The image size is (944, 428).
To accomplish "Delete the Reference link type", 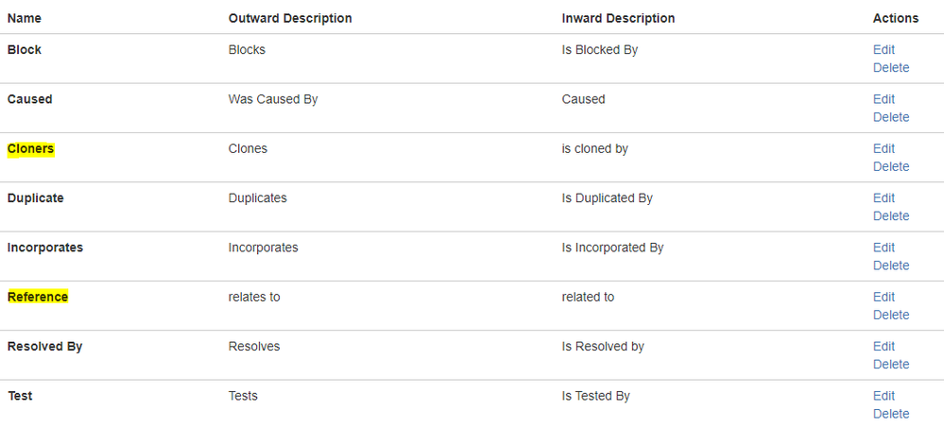I will pyautogui.click(x=891, y=315).
